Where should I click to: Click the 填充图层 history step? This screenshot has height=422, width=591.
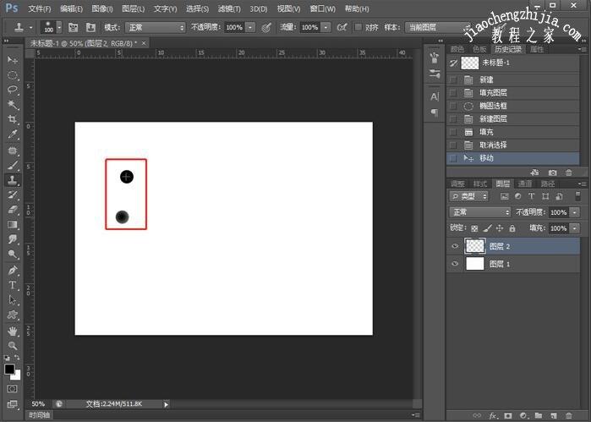(x=493, y=92)
